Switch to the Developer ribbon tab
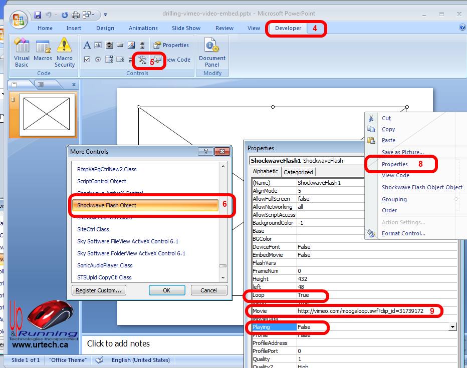 pyautogui.click(x=288, y=28)
